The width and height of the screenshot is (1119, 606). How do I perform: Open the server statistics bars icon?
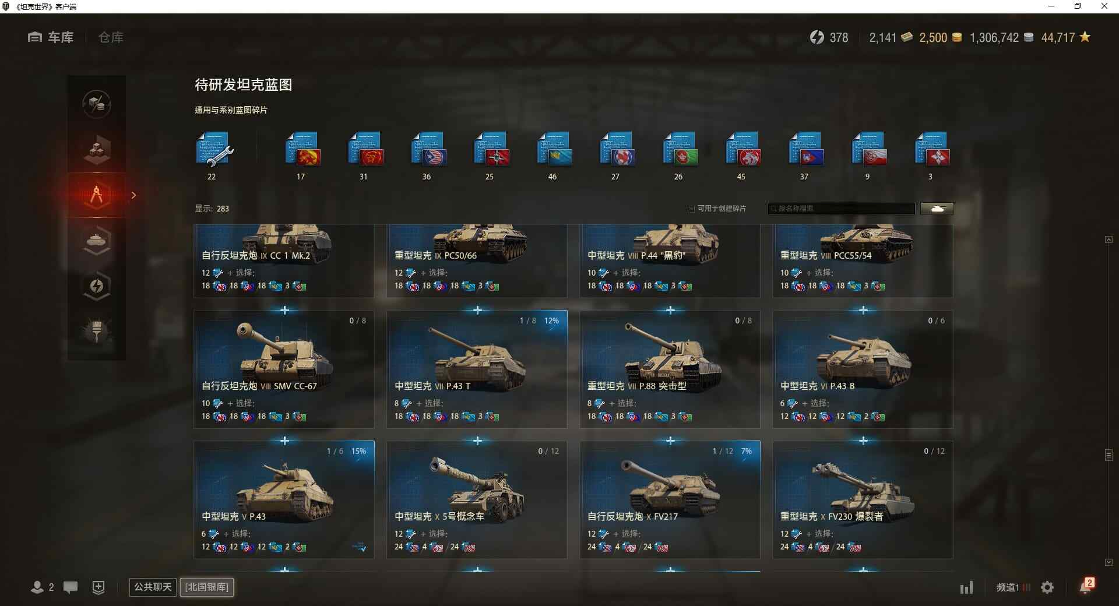coord(966,587)
